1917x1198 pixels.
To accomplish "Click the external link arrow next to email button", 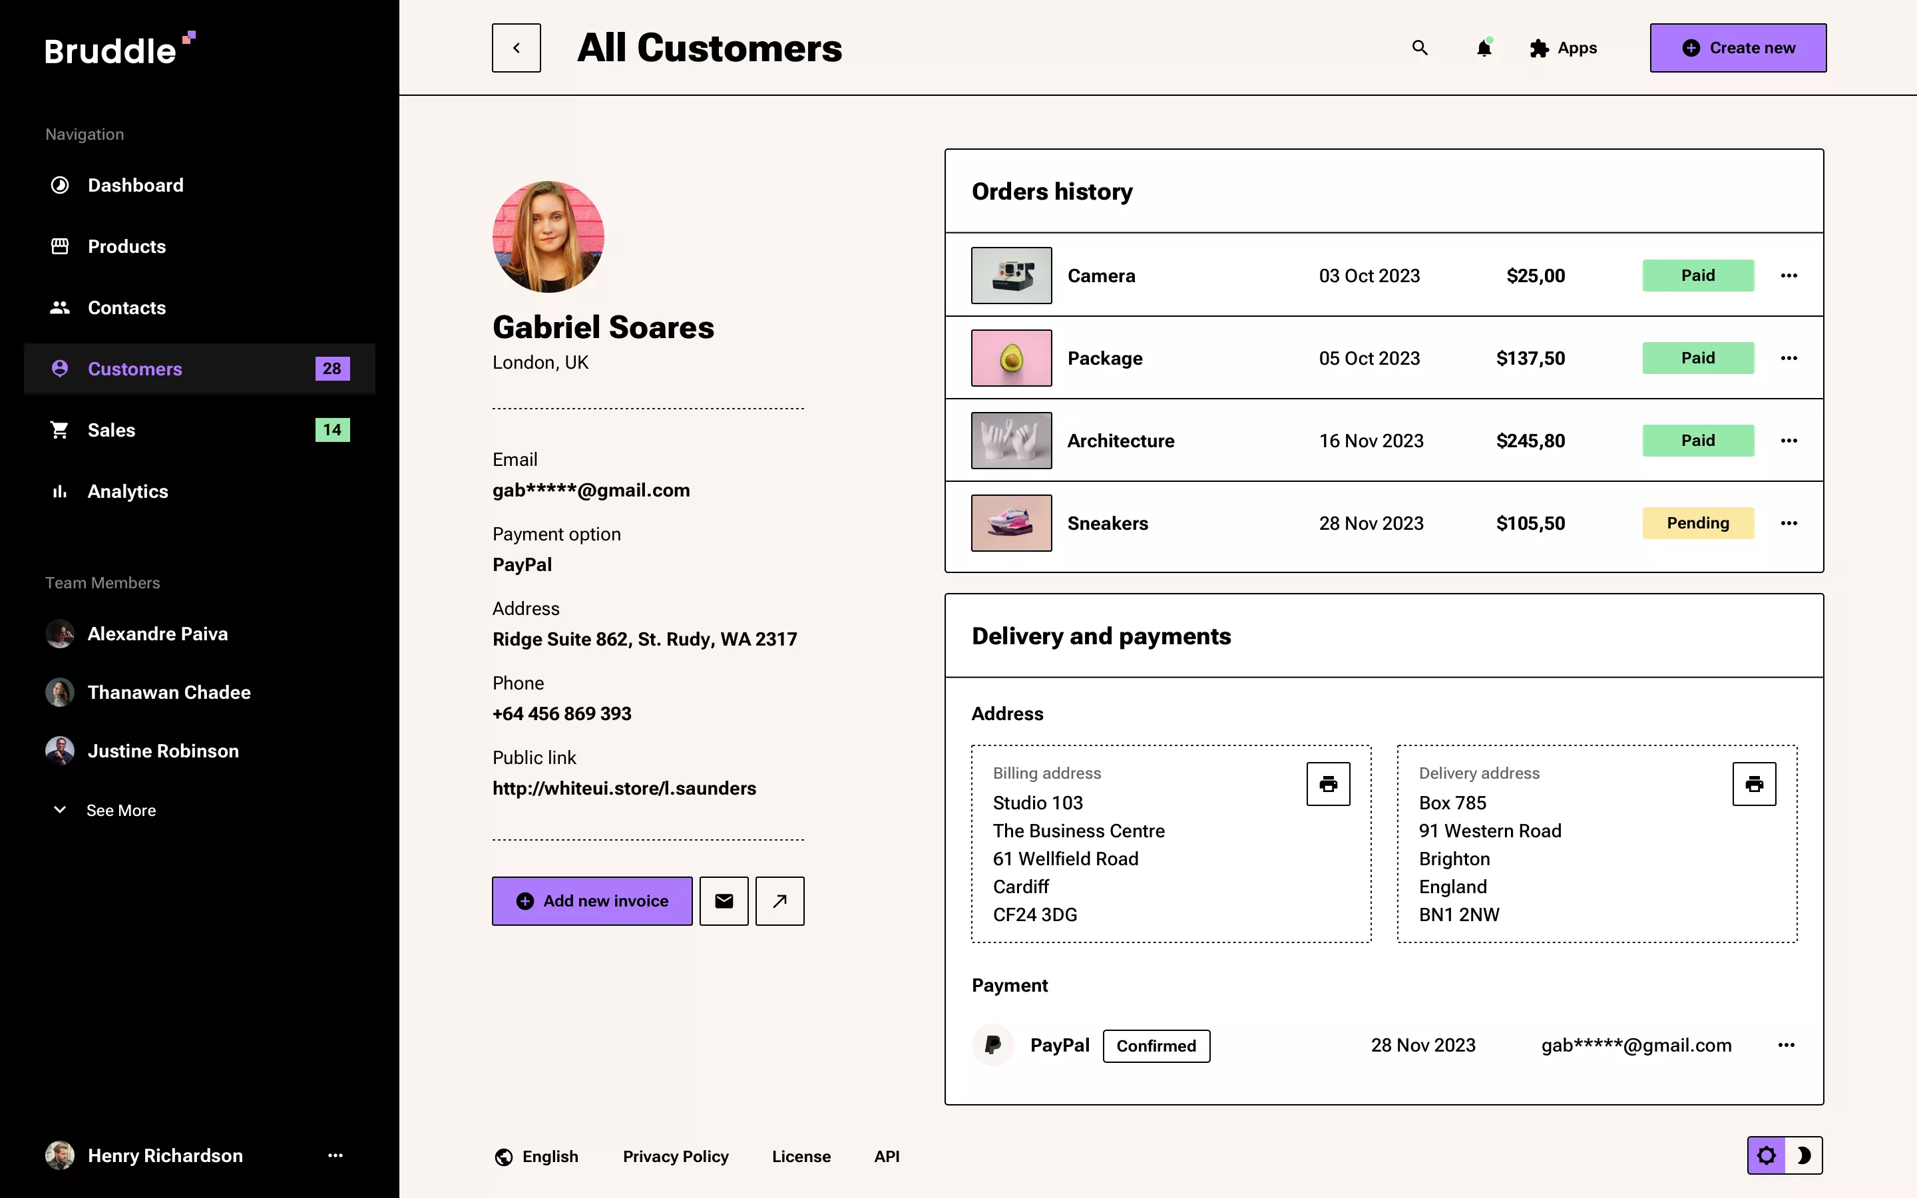I will 779,901.
